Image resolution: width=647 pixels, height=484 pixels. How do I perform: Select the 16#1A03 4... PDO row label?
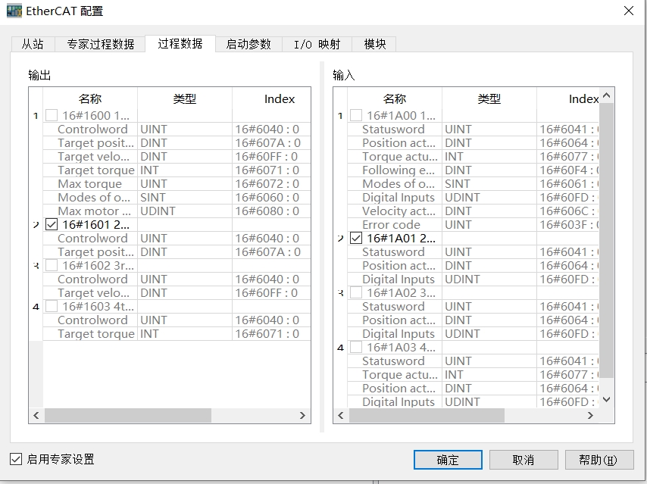[x=401, y=347]
